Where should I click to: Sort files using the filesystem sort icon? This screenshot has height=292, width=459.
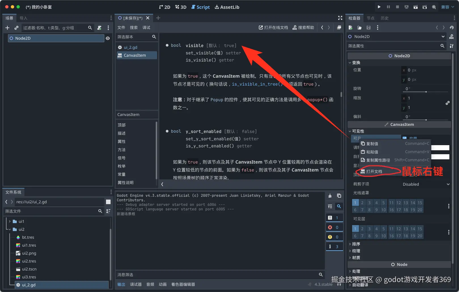[108, 211]
